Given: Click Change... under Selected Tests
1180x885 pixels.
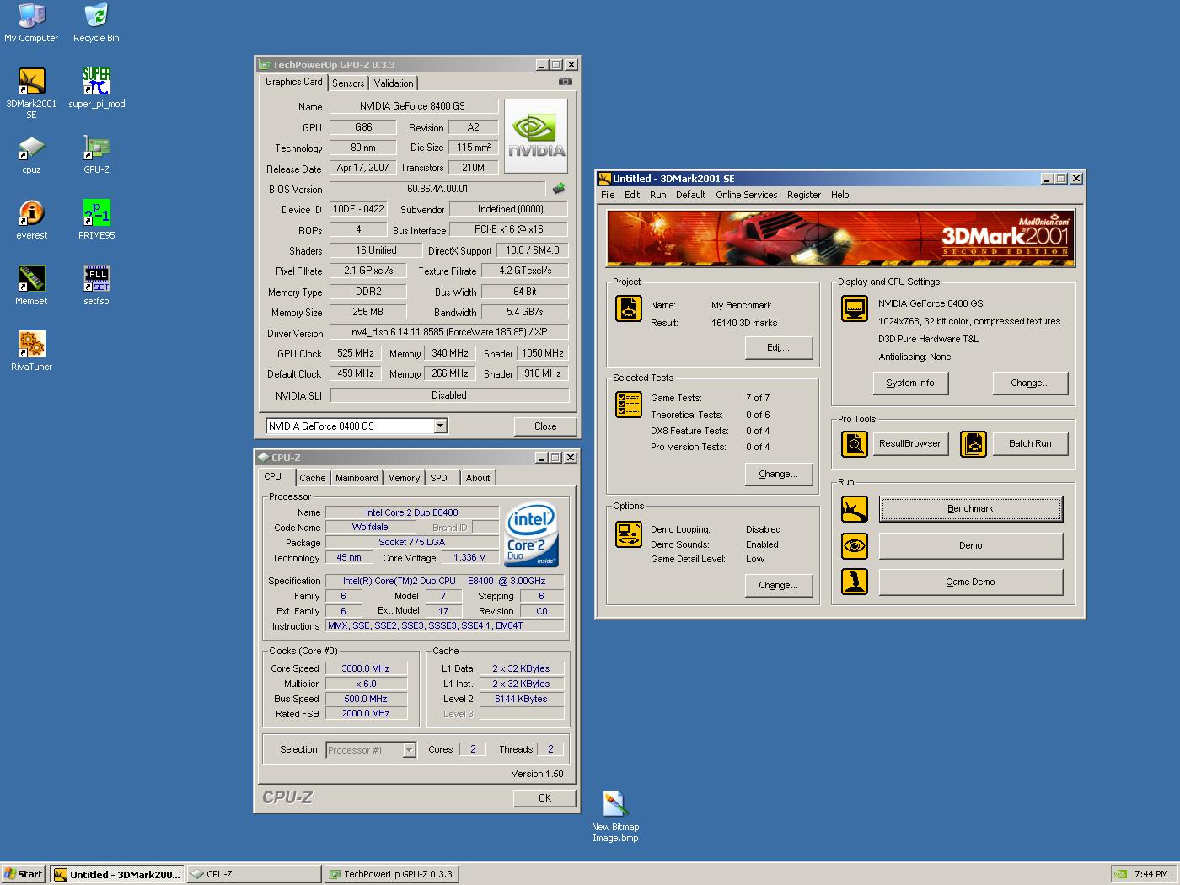Looking at the screenshot, I should click(779, 474).
